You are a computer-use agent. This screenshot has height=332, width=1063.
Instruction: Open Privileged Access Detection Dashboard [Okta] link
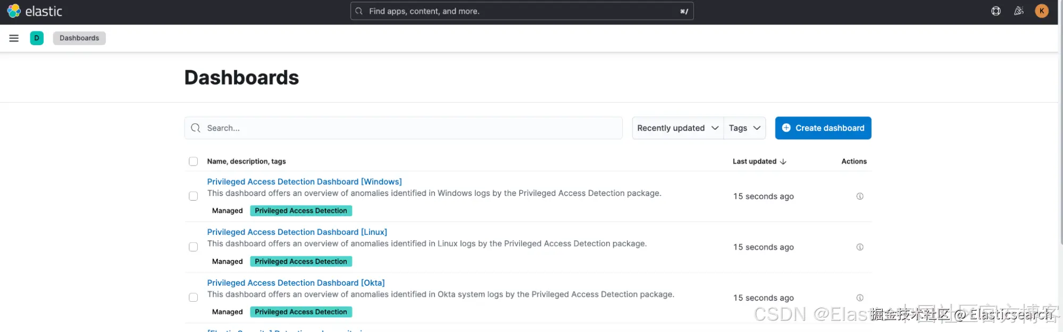(x=296, y=283)
